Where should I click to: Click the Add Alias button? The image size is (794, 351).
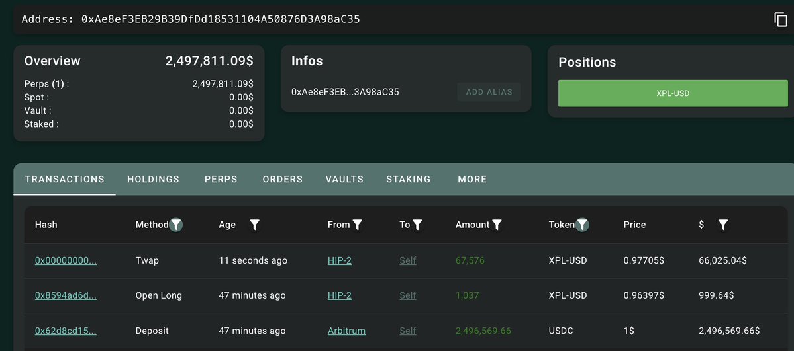click(x=489, y=92)
